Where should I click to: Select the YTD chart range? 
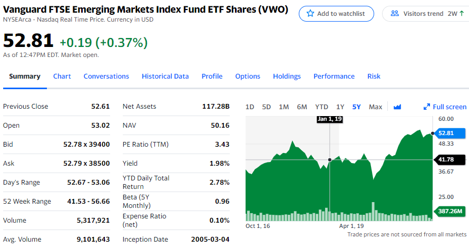point(321,107)
